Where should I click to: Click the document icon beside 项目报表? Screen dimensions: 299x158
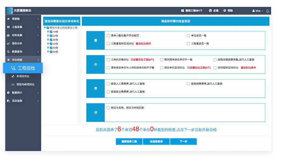[8, 101]
